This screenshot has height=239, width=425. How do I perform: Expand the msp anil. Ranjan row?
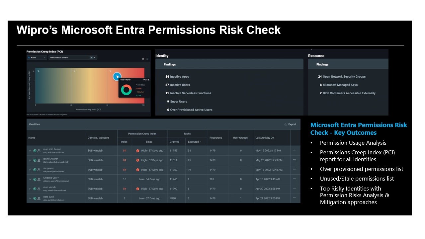point(30,151)
